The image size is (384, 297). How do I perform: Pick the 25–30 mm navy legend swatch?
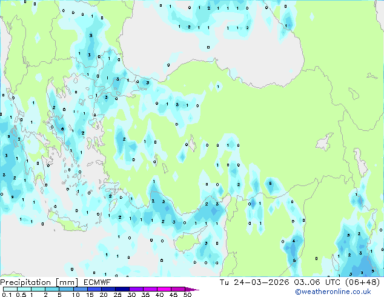click(x=122, y=289)
